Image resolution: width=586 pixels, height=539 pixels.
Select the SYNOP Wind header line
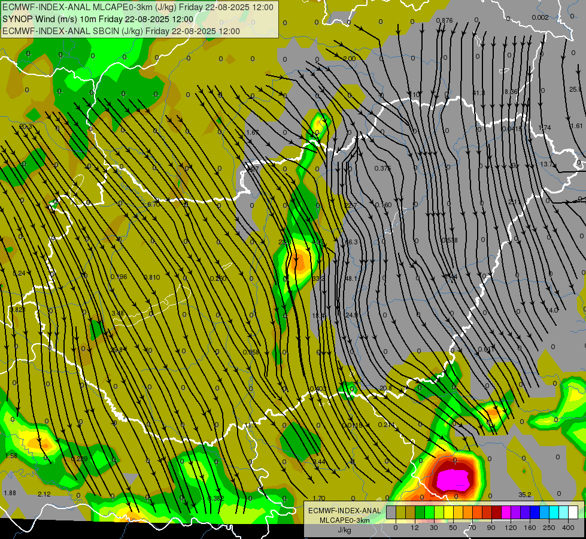click(x=98, y=19)
